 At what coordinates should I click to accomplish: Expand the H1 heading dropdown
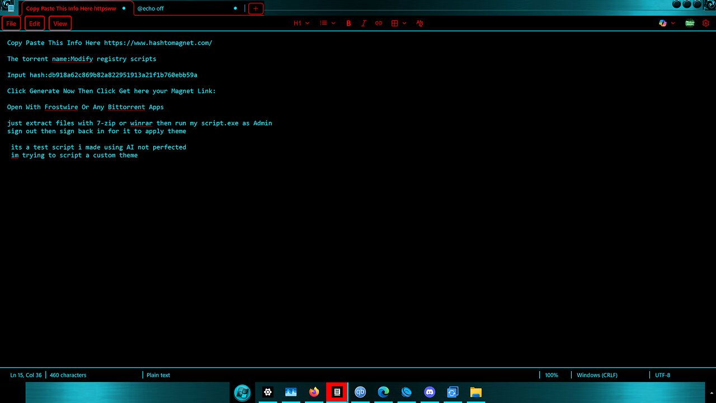[x=302, y=24]
